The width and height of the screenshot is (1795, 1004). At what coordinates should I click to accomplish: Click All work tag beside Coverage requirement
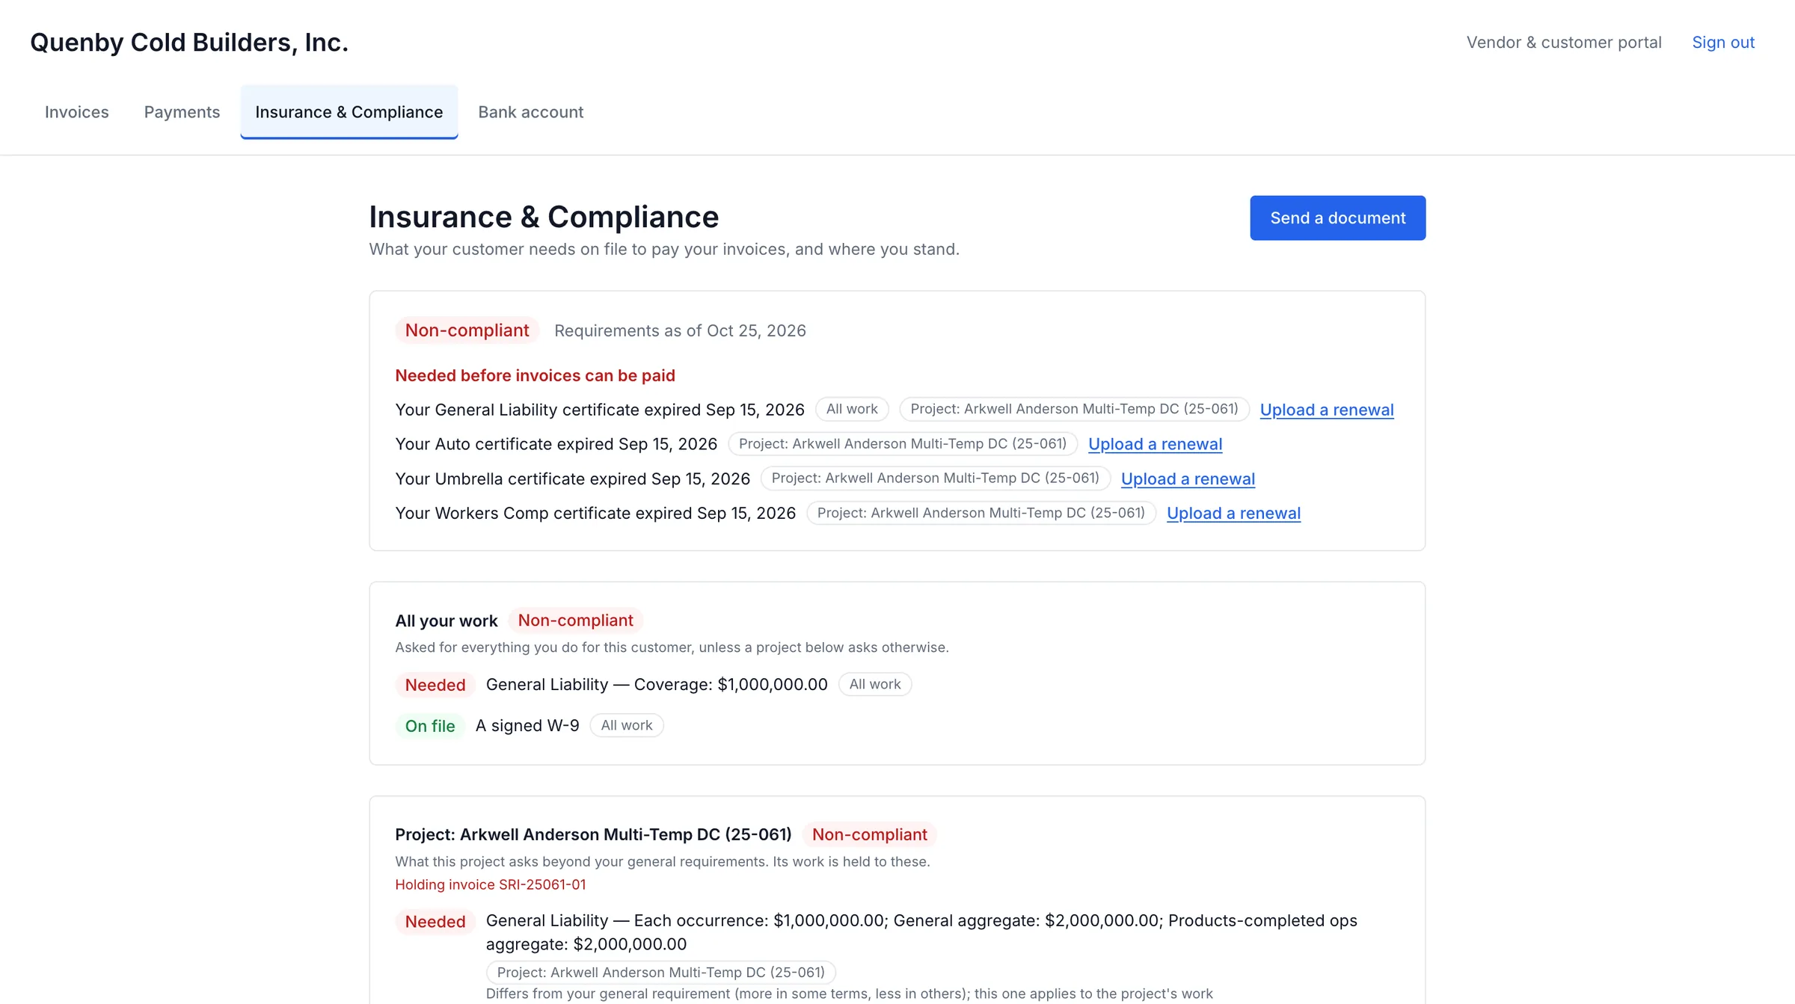(x=875, y=684)
